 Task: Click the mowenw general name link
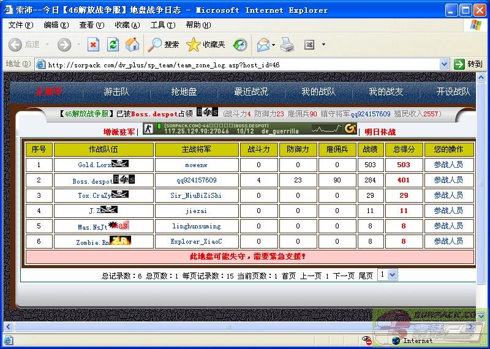point(196,165)
